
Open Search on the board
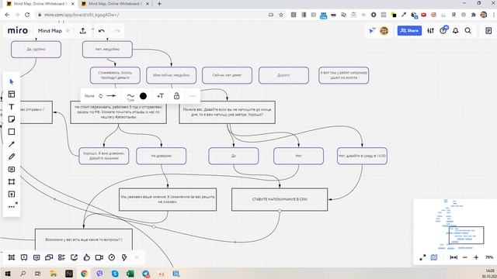click(x=467, y=31)
